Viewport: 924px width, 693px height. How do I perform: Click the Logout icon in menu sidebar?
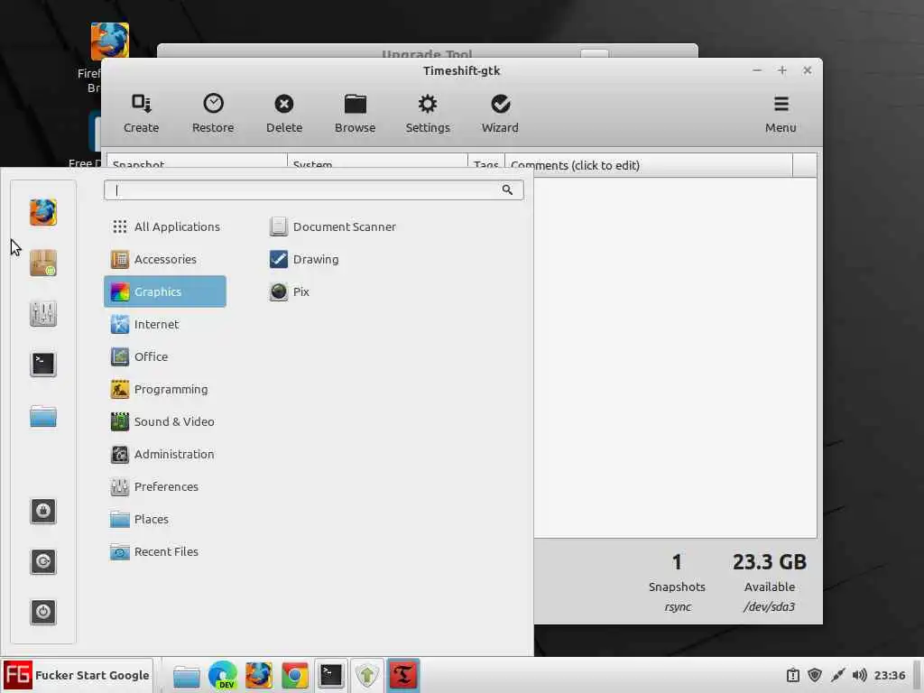click(x=43, y=561)
